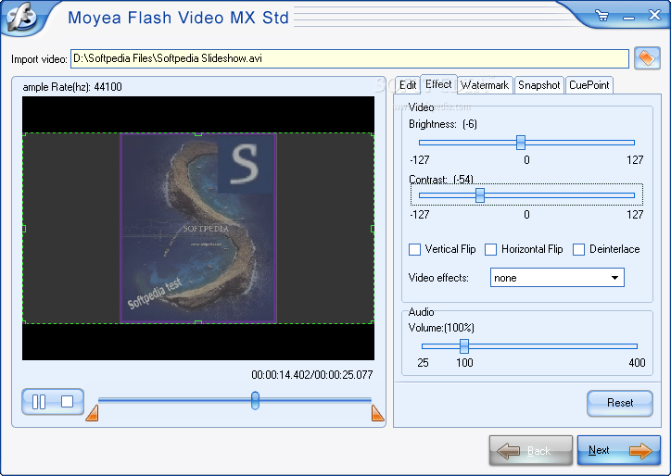Stop the video playback
The image size is (671, 476).
[x=67, y=401]
